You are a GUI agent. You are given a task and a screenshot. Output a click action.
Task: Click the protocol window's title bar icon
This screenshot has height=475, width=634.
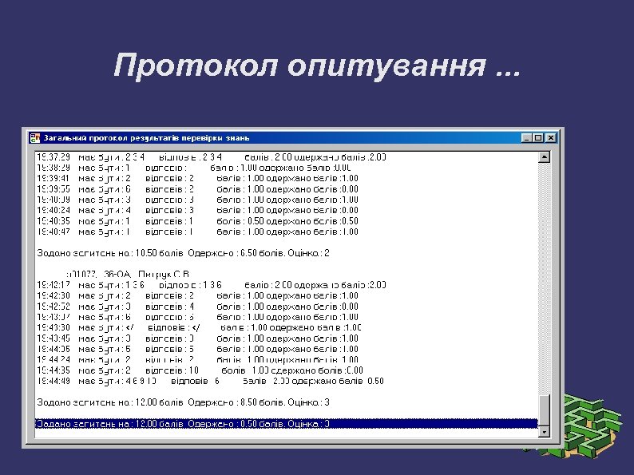point(35,138)
